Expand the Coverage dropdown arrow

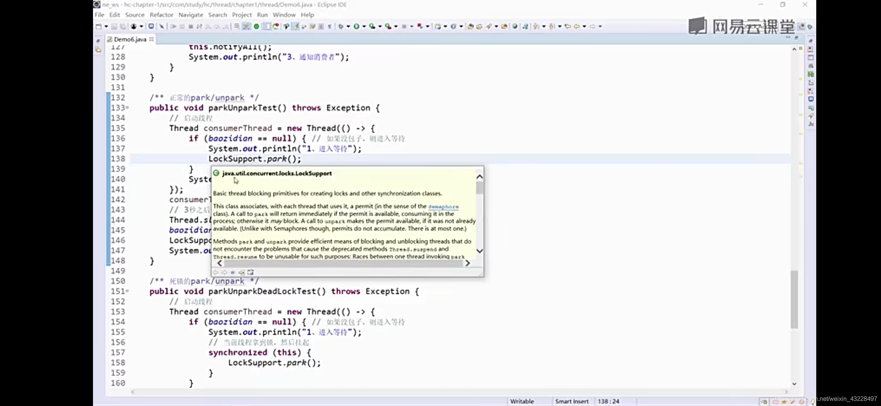380,26
